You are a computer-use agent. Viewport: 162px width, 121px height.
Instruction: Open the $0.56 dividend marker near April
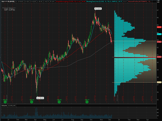pyautogui.click(x=32, y=102)
